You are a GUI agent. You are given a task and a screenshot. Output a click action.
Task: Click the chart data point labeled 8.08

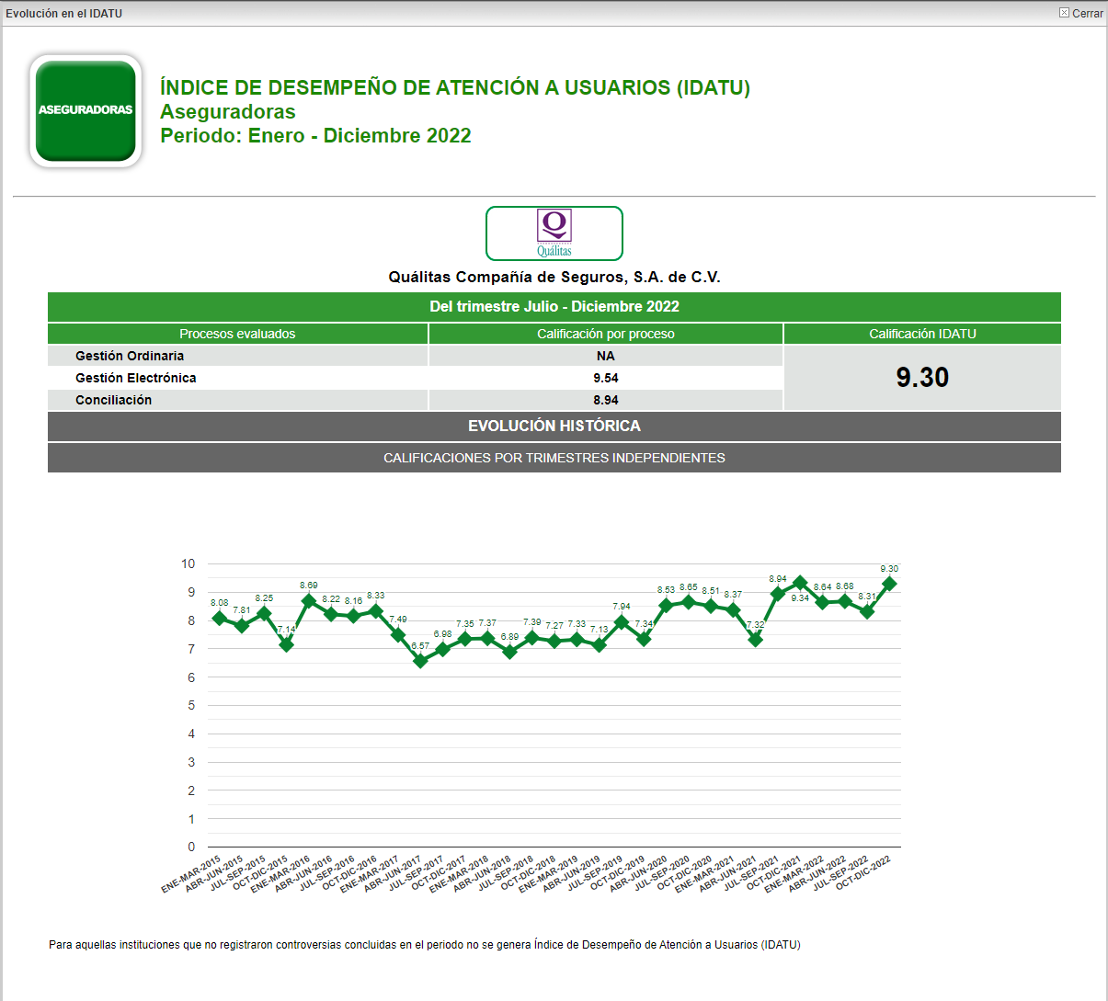coord(219,619)
